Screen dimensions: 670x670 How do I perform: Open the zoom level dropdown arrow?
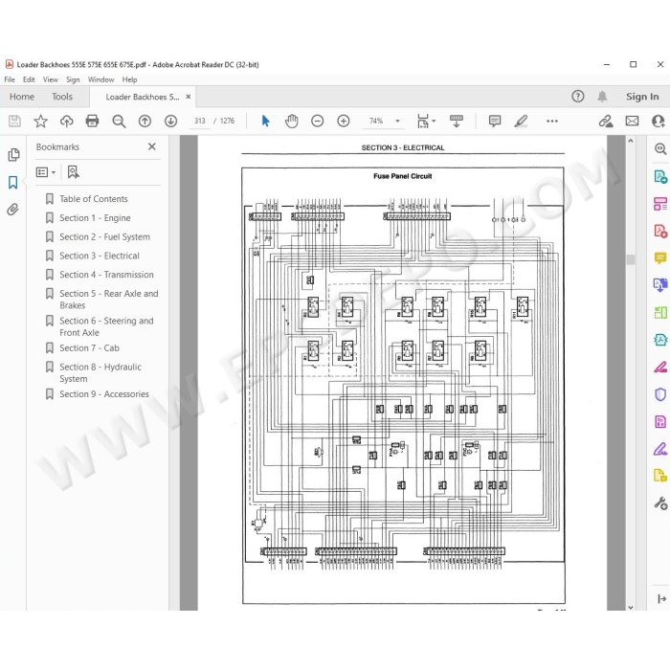click(397, 122)
